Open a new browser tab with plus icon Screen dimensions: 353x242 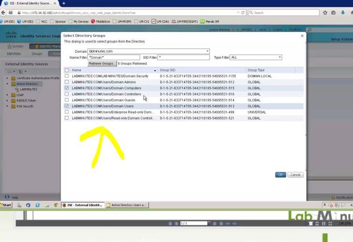tap(64, 3)
